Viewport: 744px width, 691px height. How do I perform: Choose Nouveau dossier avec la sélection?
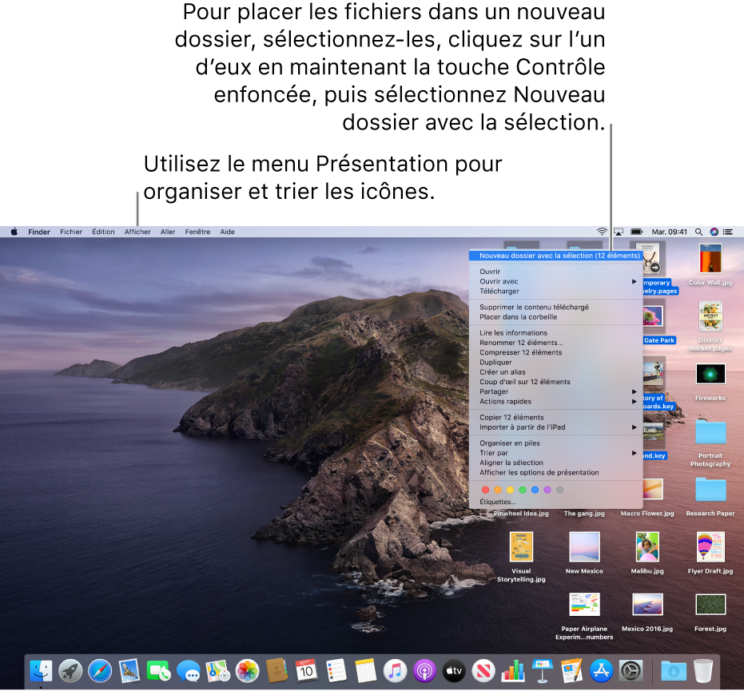point(555,256)
